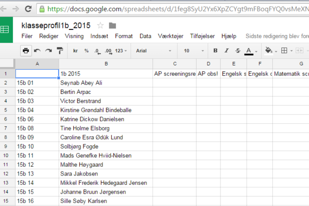Select column B header
The height and width of the screenshot is (206, 309).
click(106, 64)
